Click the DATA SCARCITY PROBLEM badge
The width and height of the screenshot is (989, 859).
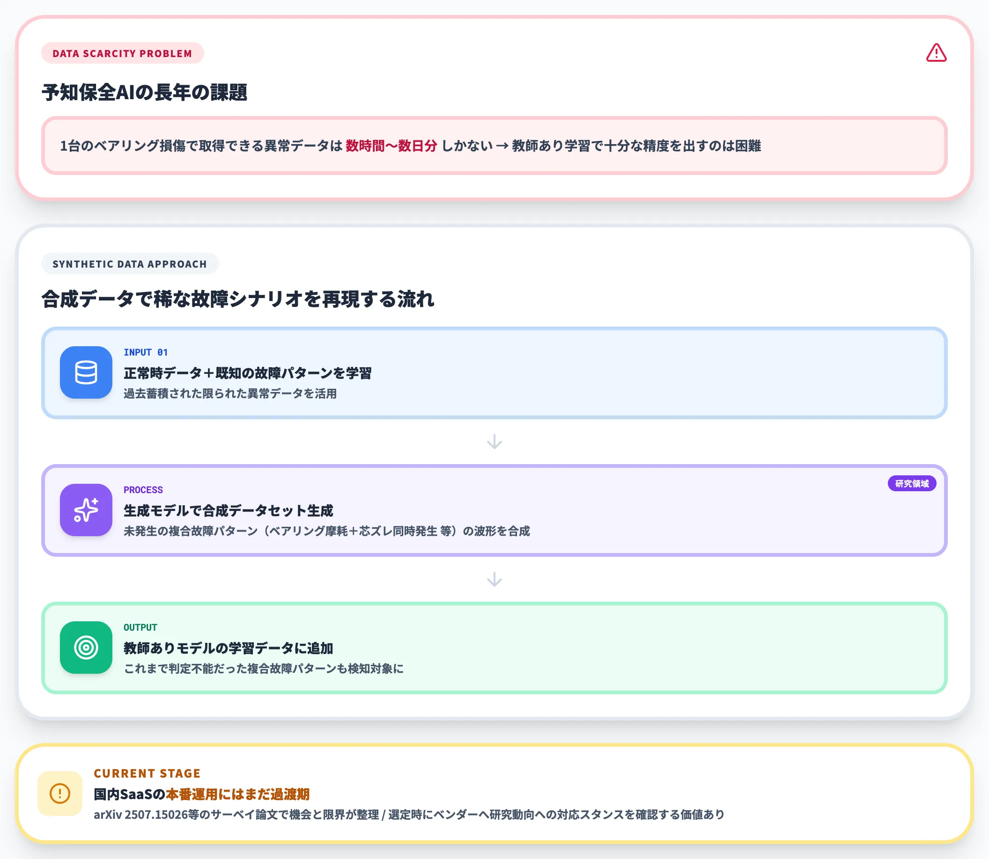point(122,53)
